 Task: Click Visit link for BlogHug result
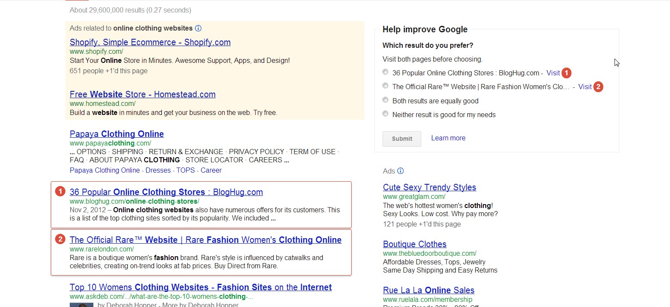click(x=553, y=73)
